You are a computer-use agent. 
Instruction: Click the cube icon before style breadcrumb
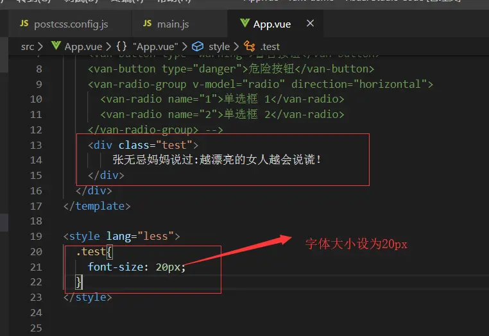[x=198, y=46]
